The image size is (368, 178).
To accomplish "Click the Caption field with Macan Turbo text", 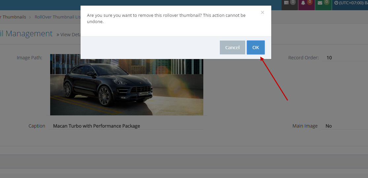I will (x=96, y=126).
